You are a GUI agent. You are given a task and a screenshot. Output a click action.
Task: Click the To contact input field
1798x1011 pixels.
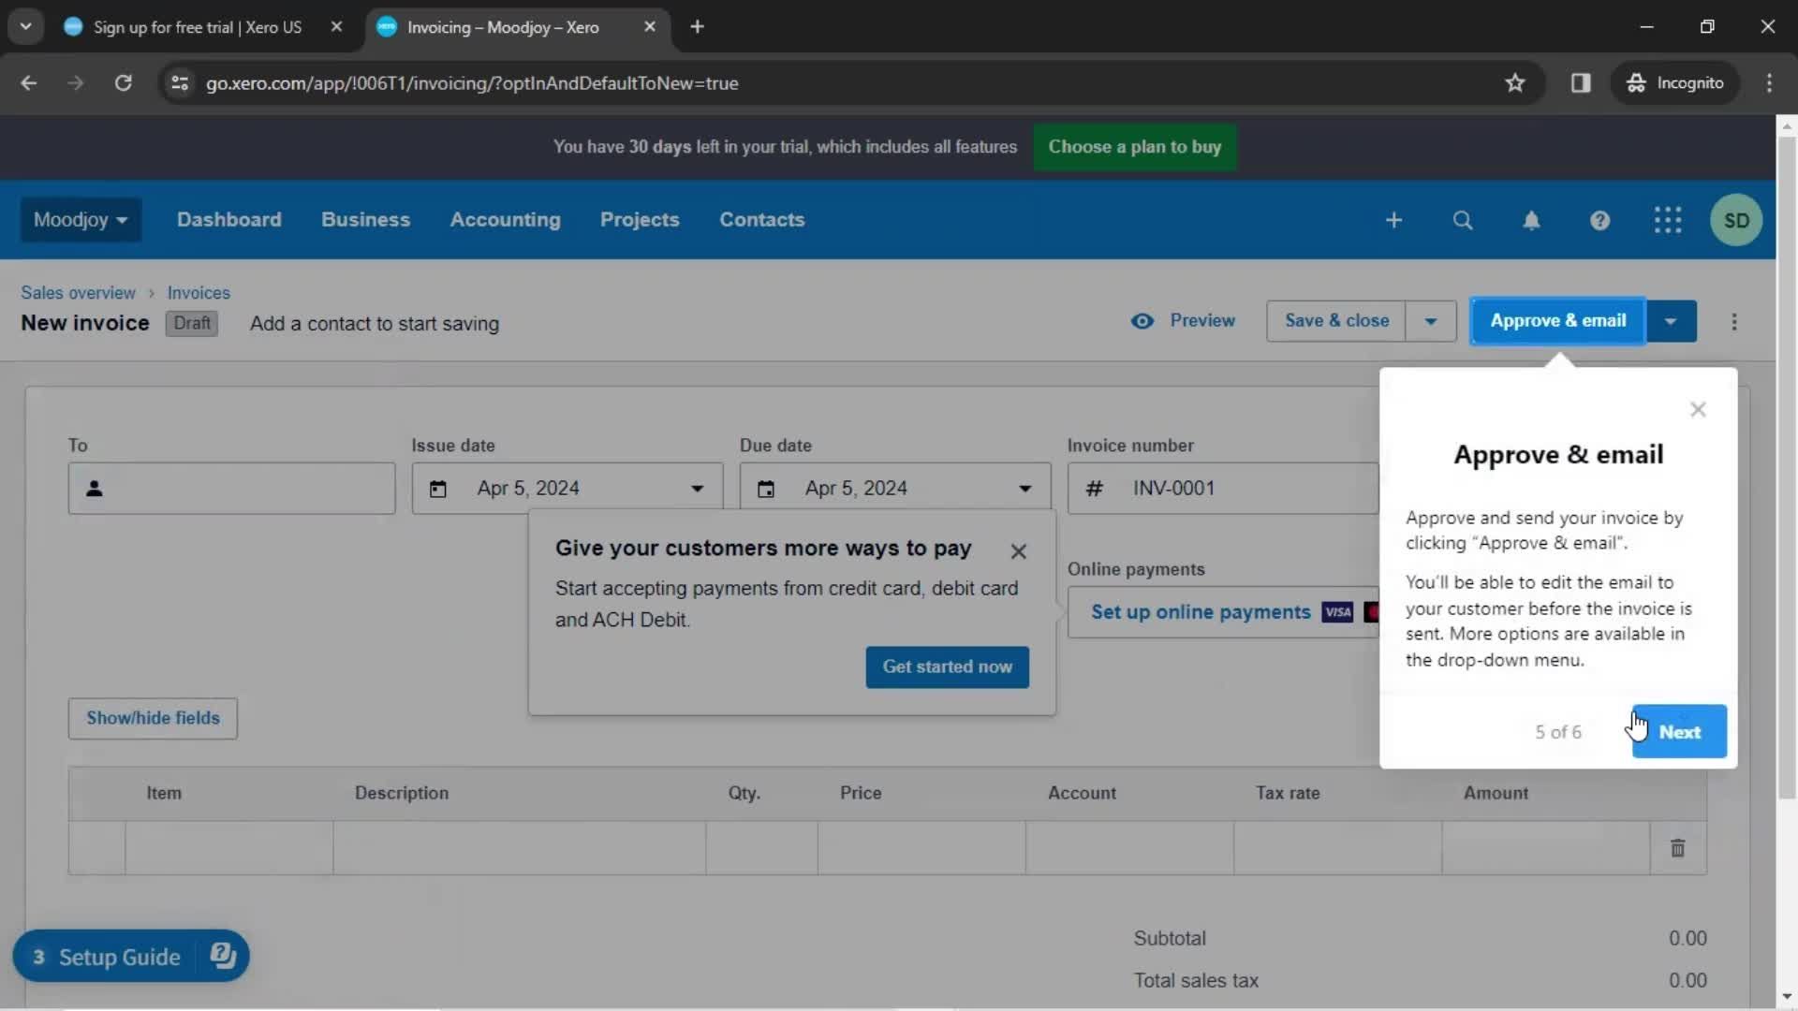[231, 489]
